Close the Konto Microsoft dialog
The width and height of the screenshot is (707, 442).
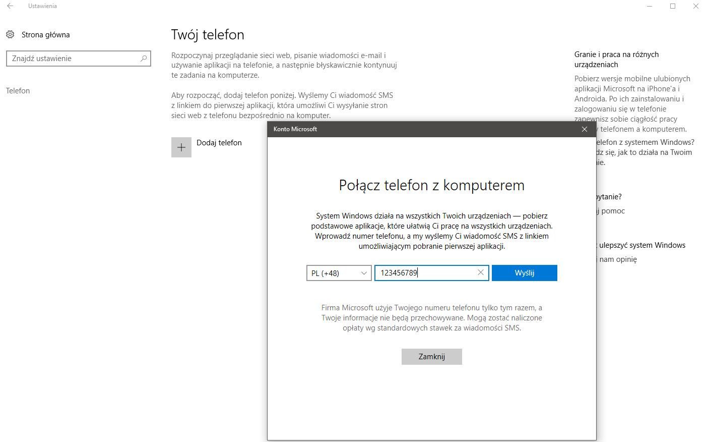coord(585,129)
